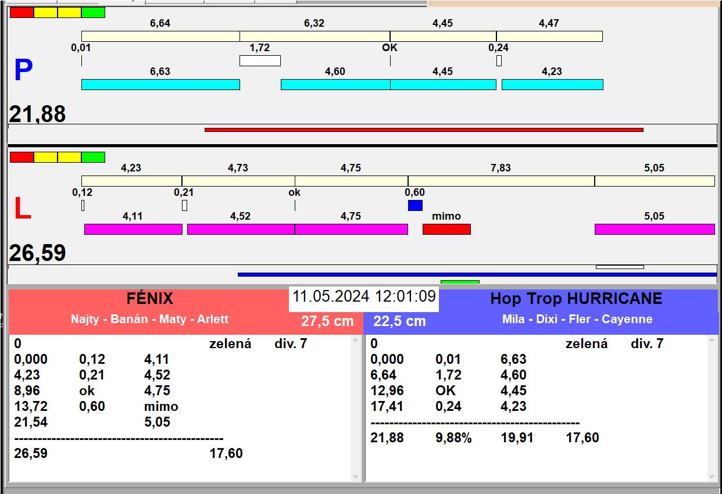722x494 pixels.
Task: Select the 27,5 cm jump height label
Action: pyautogui.click(x=327, y=321)
